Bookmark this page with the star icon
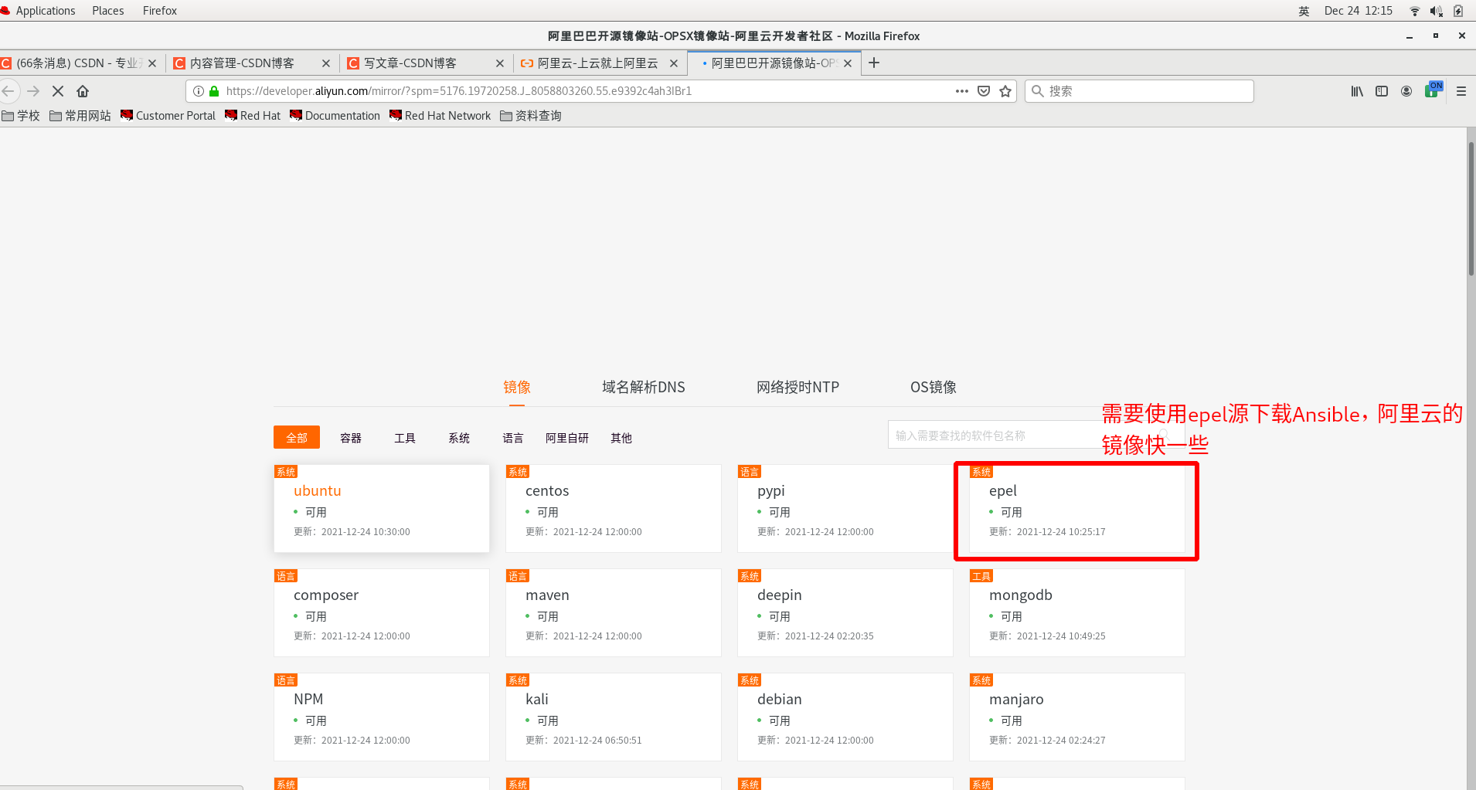The image size is (1476, 790). coord(1005,91)
